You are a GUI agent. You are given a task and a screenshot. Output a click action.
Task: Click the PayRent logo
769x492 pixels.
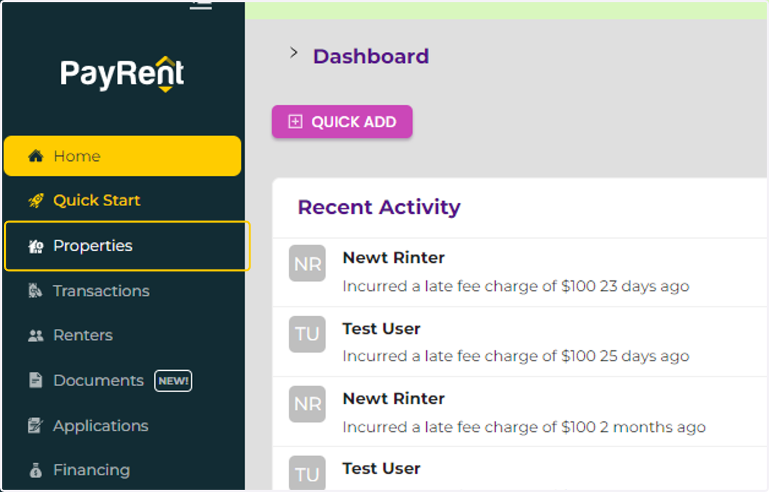tap(122, 74)
